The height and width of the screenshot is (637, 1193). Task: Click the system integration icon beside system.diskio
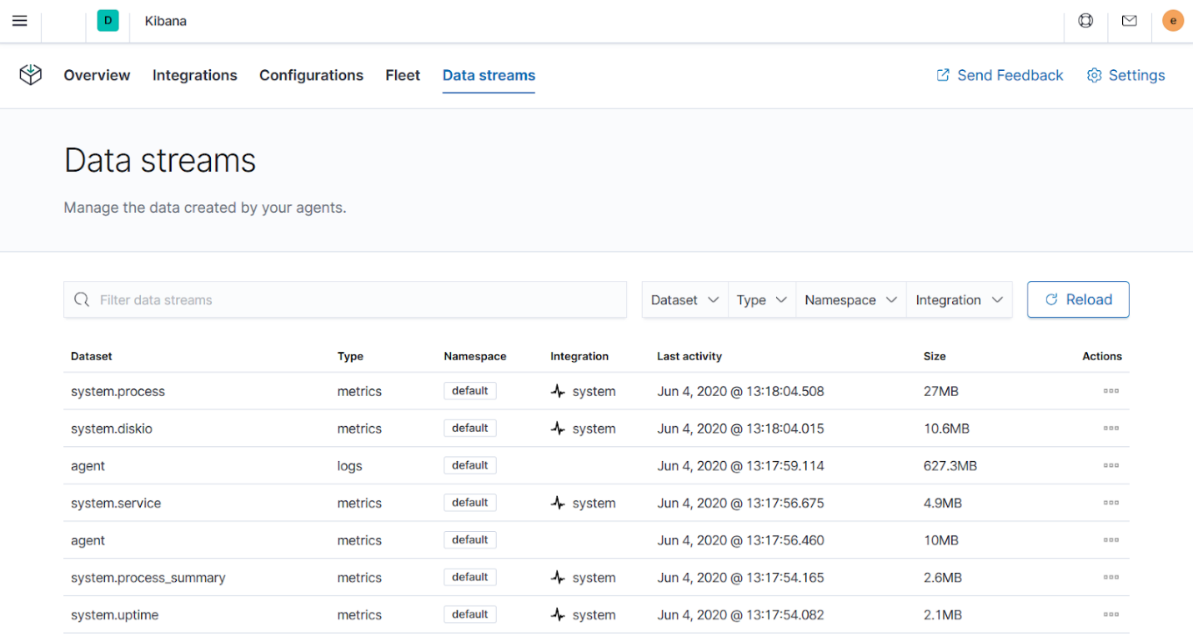[x=557, y=428]
